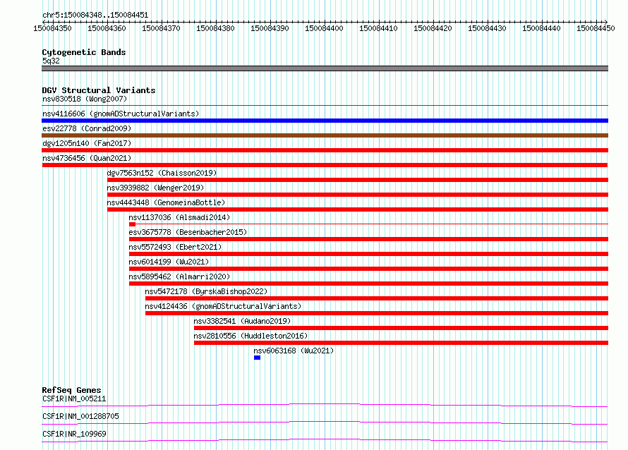Click ruler position 150084450
This screenshot has height=450, width=628.
click(x=596, y=28)
